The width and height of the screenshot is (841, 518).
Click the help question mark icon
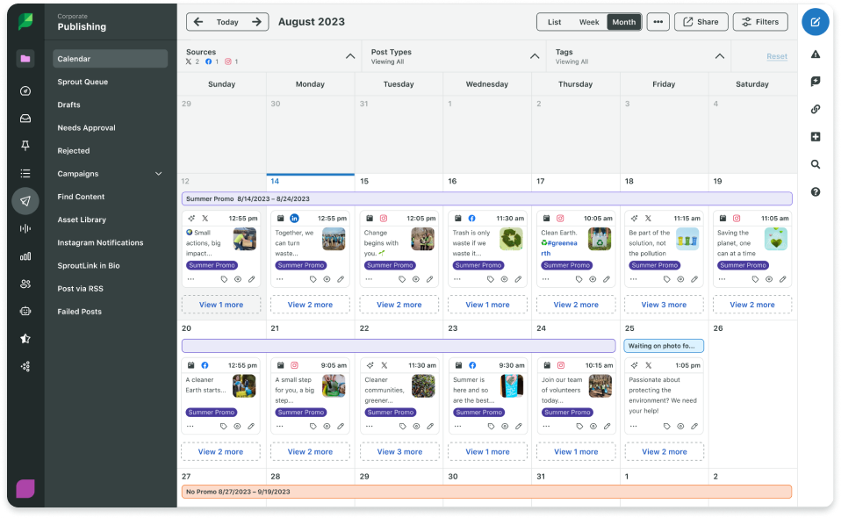tap(816, 191)
